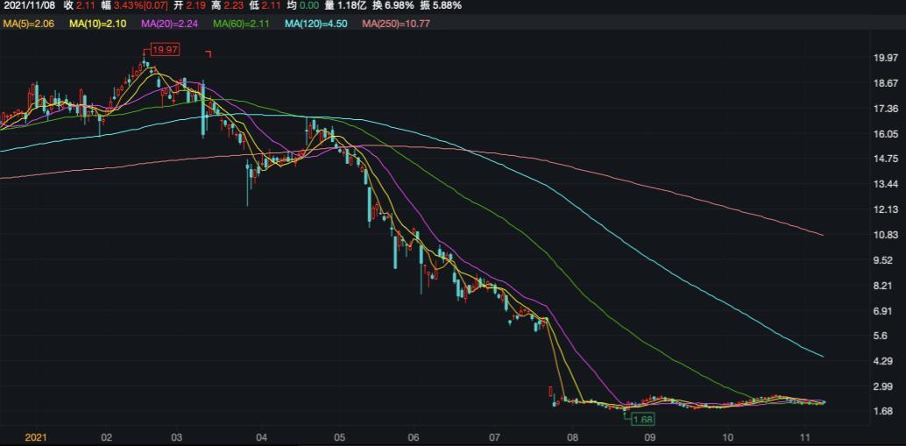
Task: Click the MA(5)=2.06 indicator label
Action: click(x=28, y=24)
